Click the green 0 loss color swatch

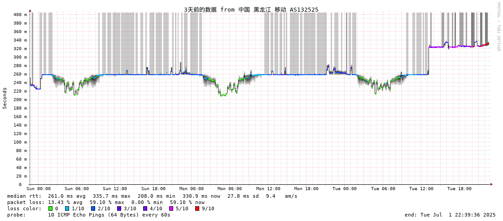point(50,208)
